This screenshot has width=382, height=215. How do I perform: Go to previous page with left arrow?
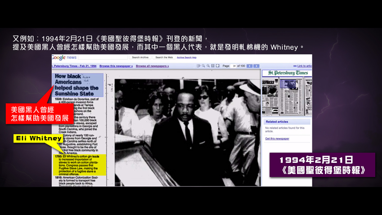[x=249, y=66]
